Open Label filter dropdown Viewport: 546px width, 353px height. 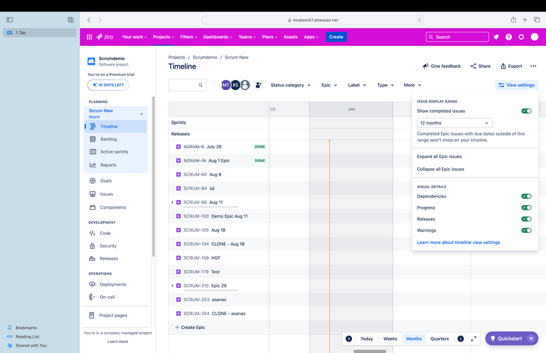pos(357,85)
